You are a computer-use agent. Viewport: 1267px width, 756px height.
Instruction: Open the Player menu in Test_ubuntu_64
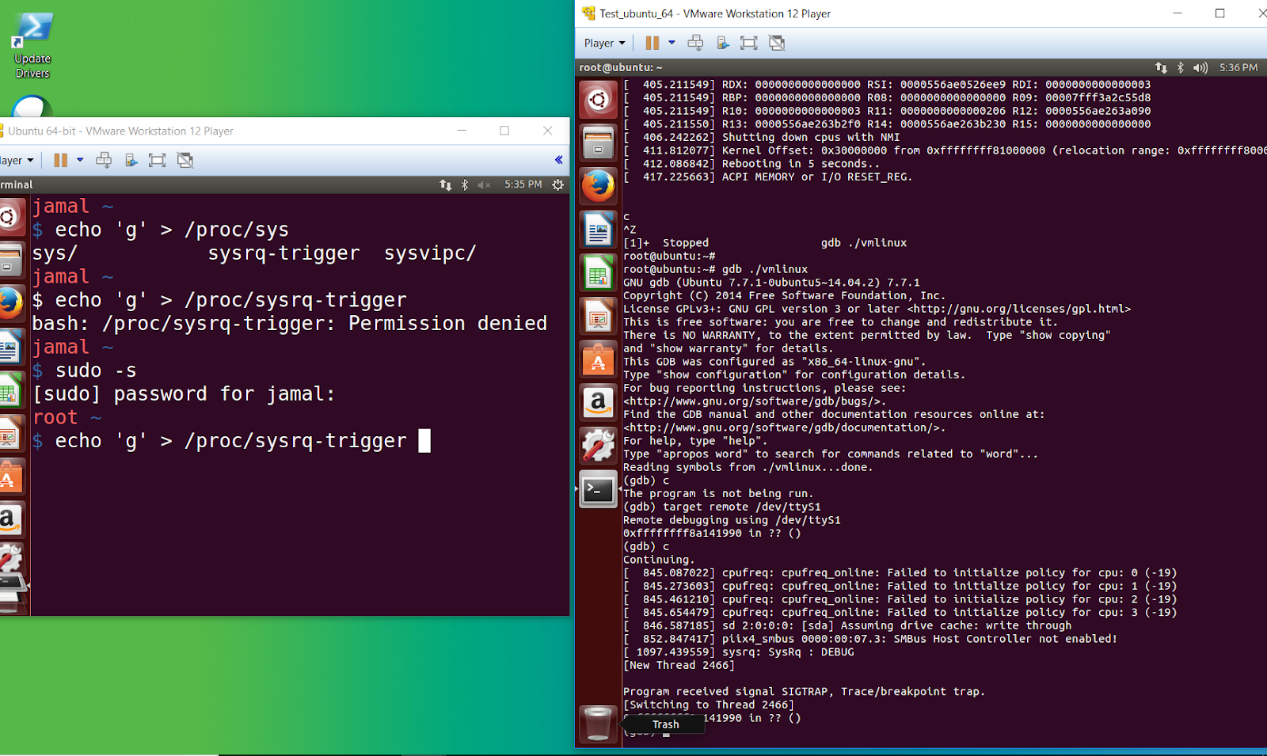coord(602,43)
